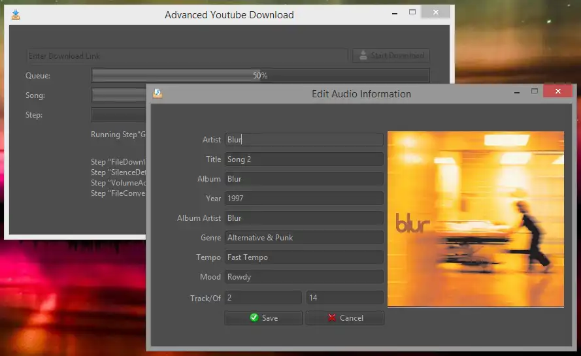Click the Genre field Alternative & Punk

coord(304,238)
